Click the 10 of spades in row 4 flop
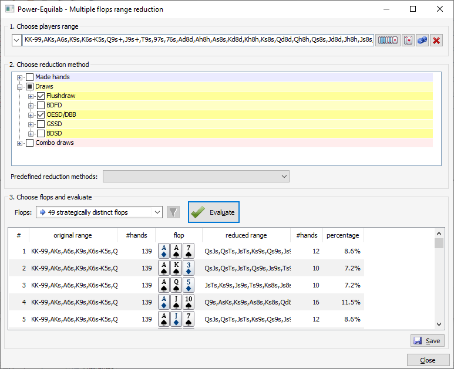The height and width of the screenshot is (369, 454). 189,302
